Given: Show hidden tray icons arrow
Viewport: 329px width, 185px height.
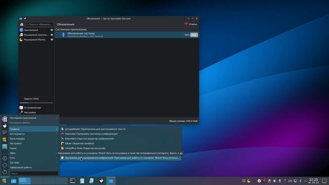Looking at the screenshot, I should tap(305, 181).
